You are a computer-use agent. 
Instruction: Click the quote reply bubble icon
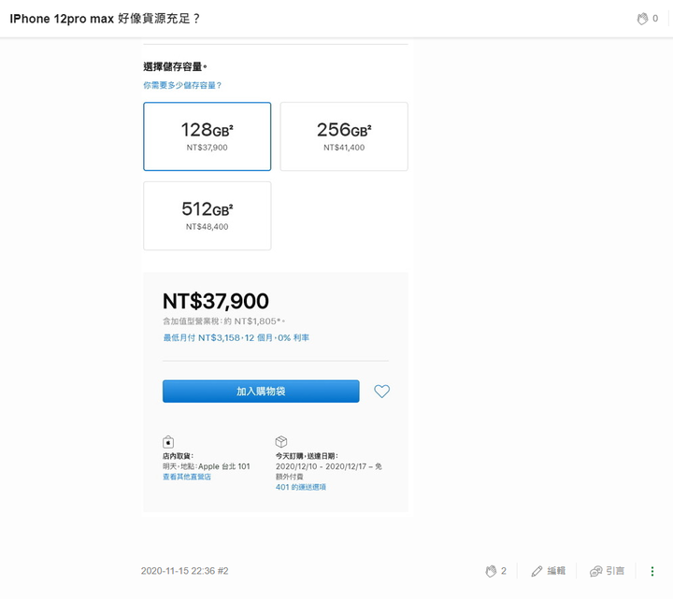[595, 571]
